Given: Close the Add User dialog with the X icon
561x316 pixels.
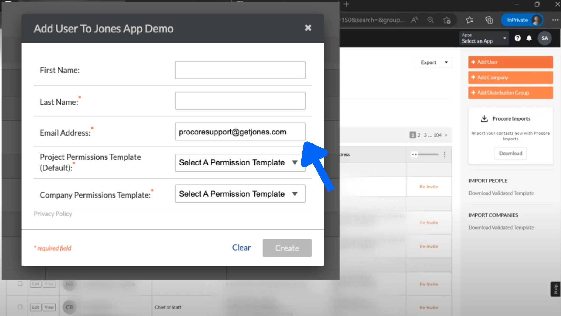Looking at the screenshot, I should (308, 28).
